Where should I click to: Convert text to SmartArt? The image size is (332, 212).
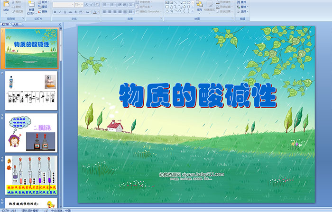(x=148, y=11)
